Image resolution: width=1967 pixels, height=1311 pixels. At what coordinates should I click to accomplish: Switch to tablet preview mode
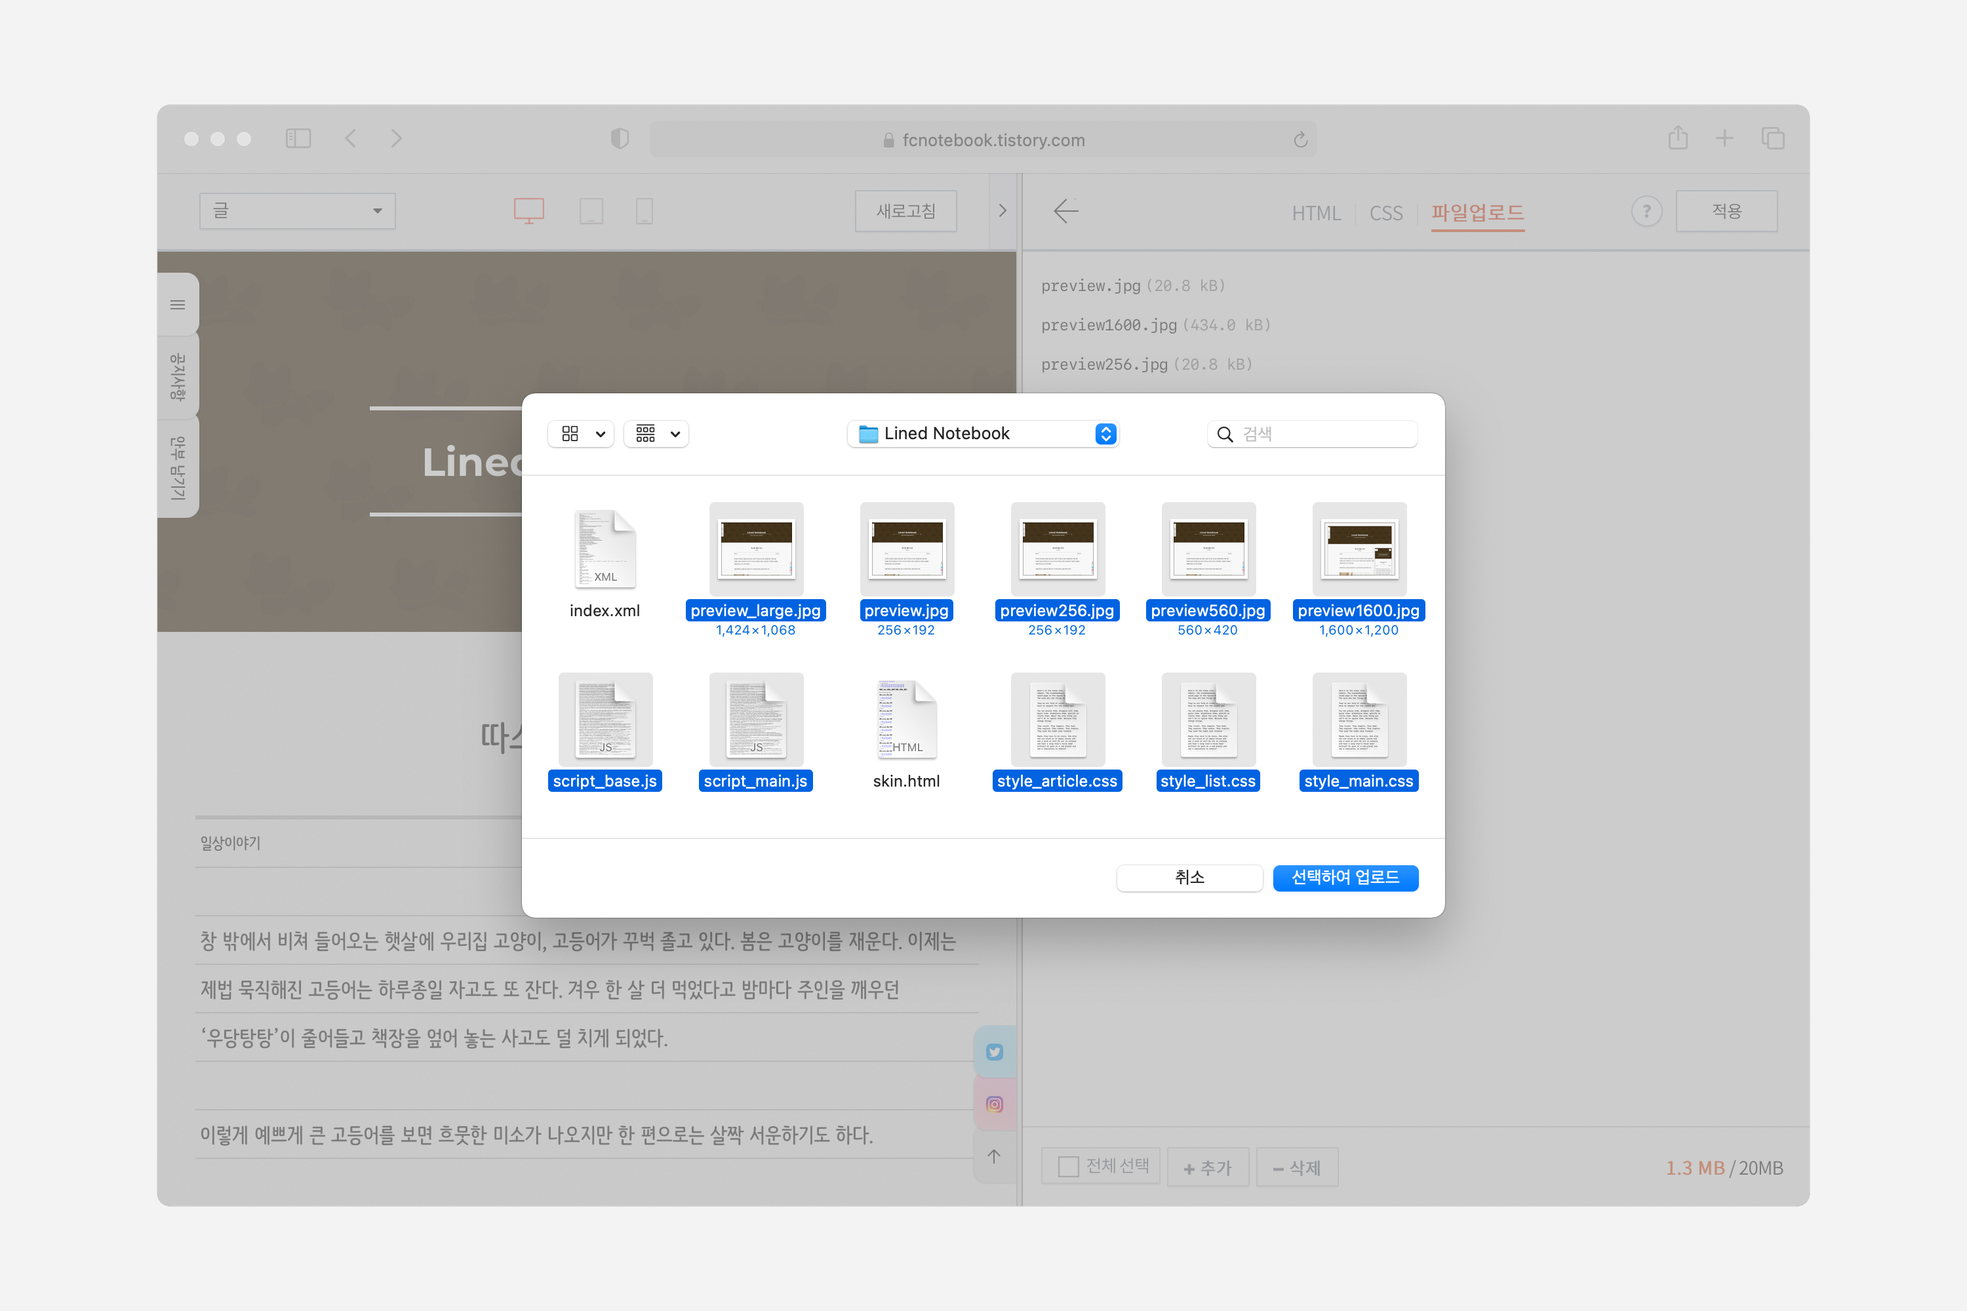592,210
